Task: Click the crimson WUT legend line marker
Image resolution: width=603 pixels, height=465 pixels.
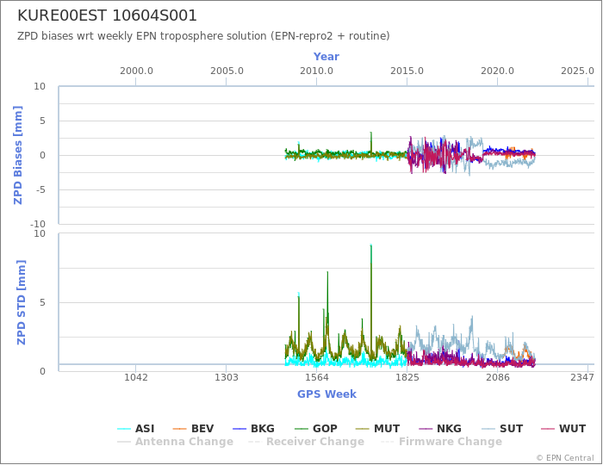Action: [548, 429]
